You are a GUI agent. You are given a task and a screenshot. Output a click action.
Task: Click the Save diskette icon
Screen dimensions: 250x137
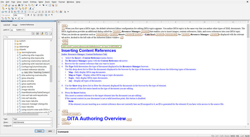(x=9, y=5)
